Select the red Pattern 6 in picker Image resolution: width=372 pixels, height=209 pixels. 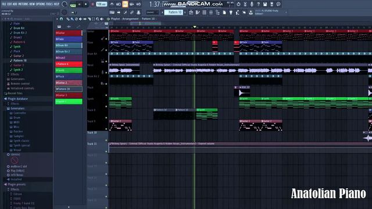pyautogui.click(x=69, y=64)
